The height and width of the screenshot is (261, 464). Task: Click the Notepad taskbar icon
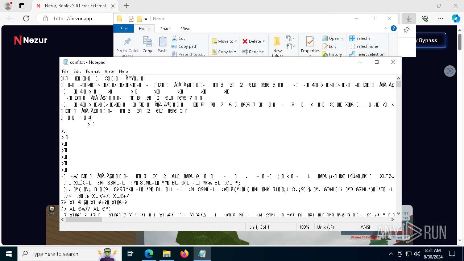[x=202, y=254]
